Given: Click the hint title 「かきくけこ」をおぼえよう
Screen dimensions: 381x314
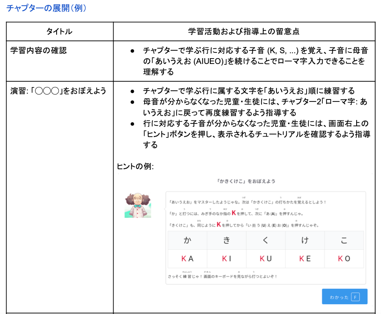Looking at the screenshot, I should (246, 181).
